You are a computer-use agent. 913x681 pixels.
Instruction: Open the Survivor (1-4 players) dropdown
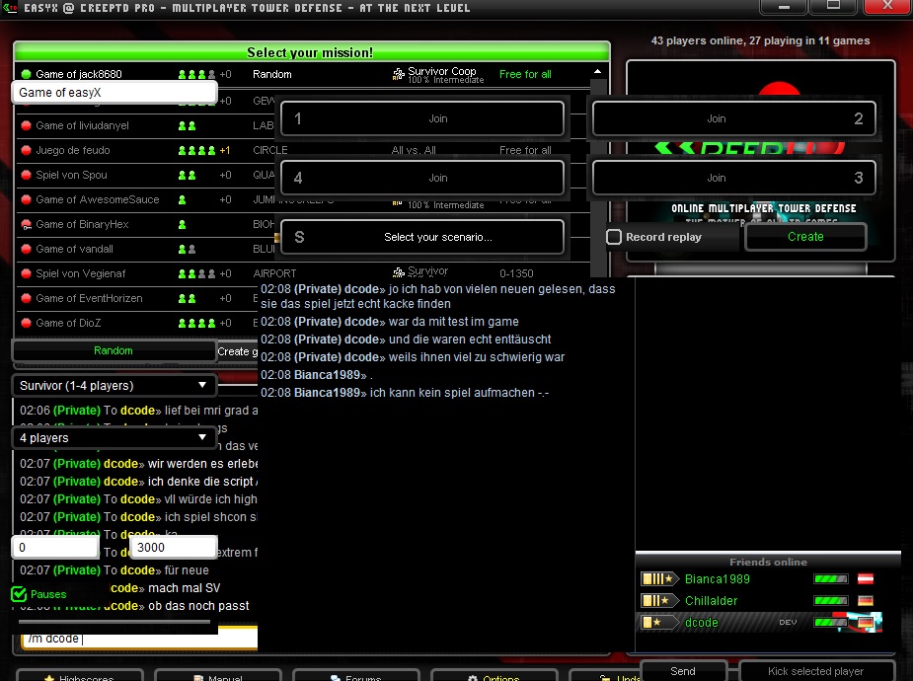[114, 385]
